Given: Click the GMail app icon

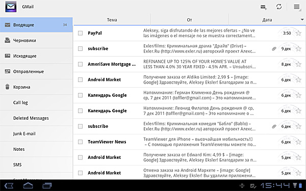Looking at the screenshot, I should click(11, 7).
